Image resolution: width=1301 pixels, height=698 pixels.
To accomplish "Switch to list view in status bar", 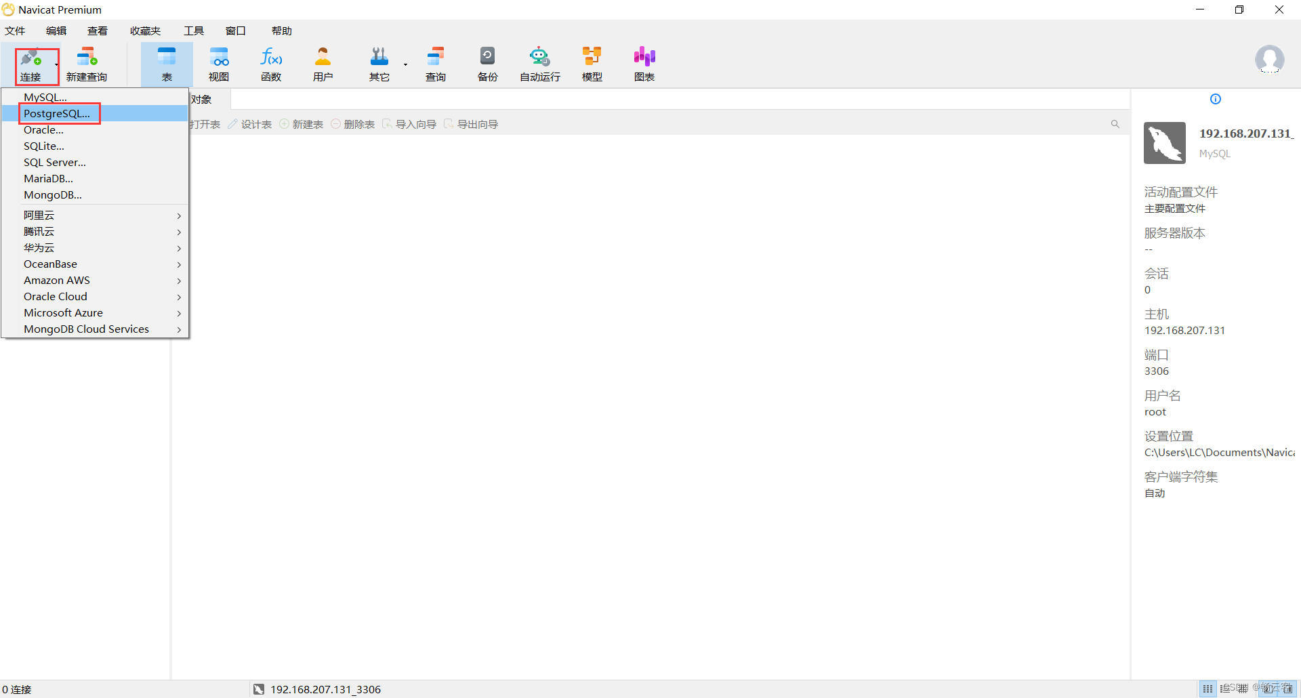I will click(x=1225, y=689).
